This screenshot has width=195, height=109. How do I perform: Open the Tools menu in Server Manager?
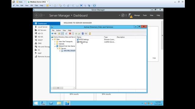[145, 15]
